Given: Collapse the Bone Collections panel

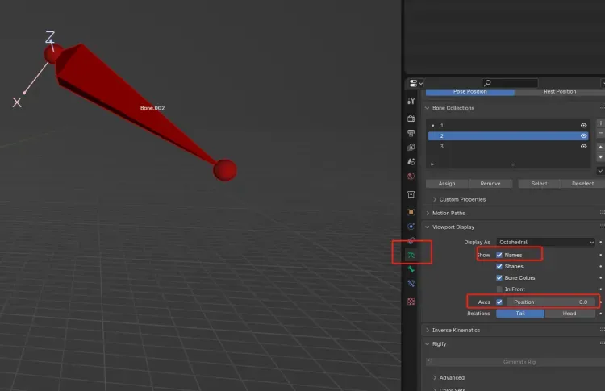Looking at the screenshot, I should [x=427, y=108].
